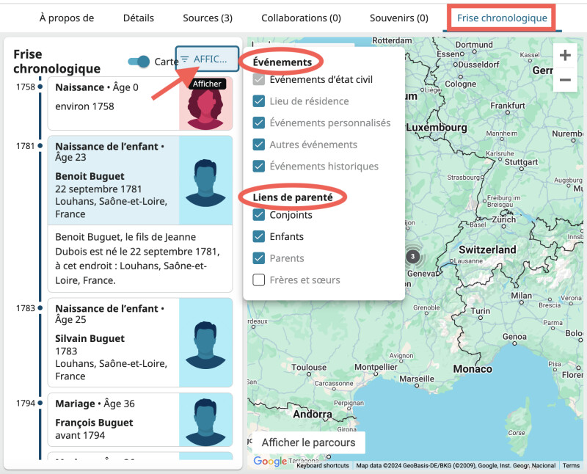Uncheck the Parents checkbox
Image resolution: width=587 pixels, height=474 pixels.
259,258
